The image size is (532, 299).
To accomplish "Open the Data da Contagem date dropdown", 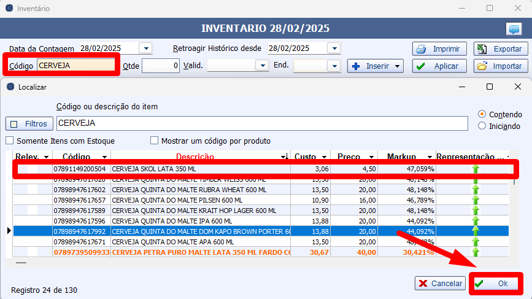I will [x=146, y=48].
